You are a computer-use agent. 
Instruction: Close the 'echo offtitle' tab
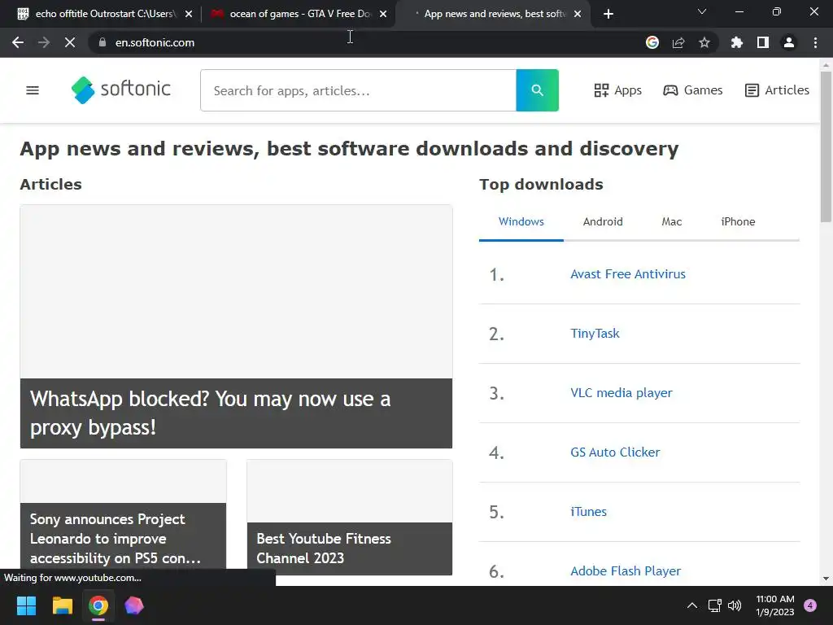189,14
